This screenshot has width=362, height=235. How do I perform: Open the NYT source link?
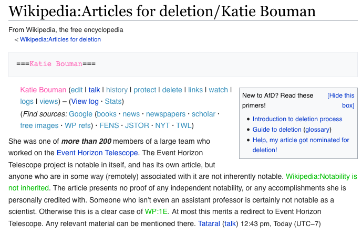[x=162, y=125]
